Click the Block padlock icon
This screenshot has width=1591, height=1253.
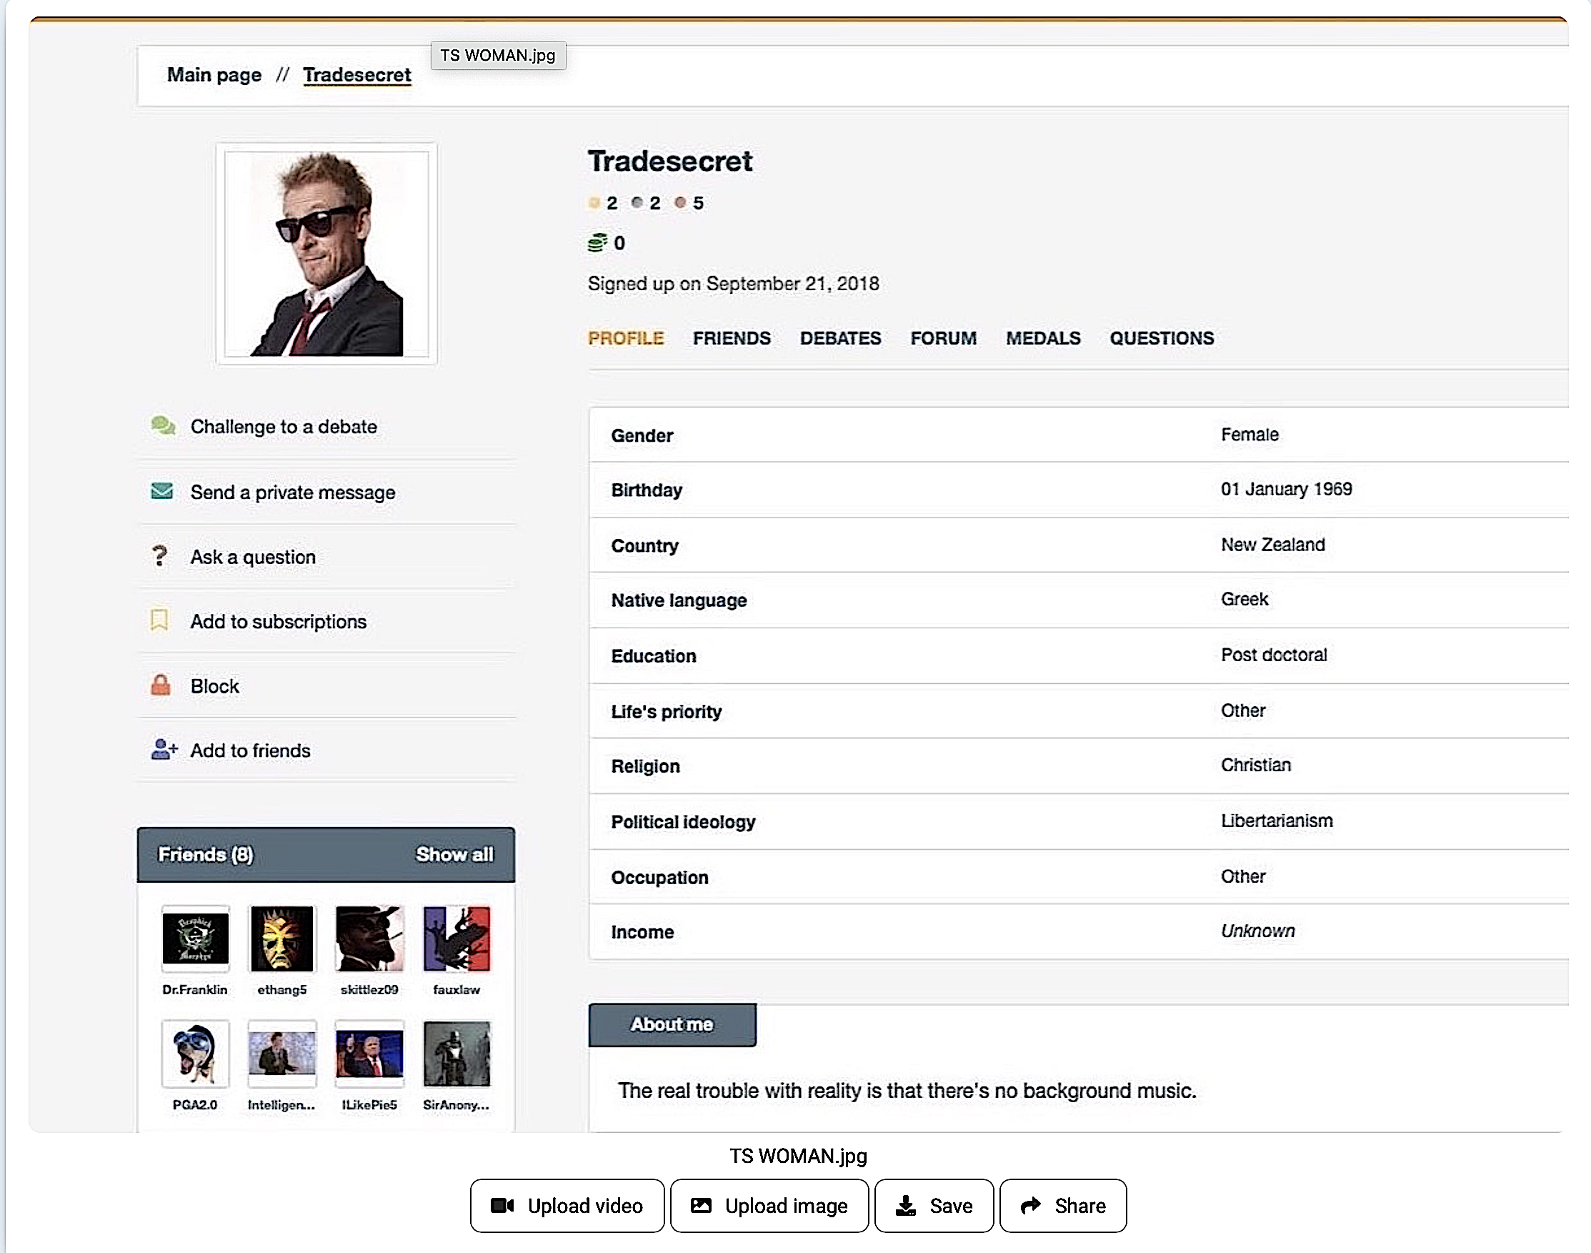[x=161, y=685]
